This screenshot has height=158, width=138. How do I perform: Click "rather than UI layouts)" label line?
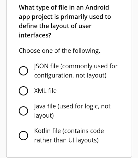66,140
